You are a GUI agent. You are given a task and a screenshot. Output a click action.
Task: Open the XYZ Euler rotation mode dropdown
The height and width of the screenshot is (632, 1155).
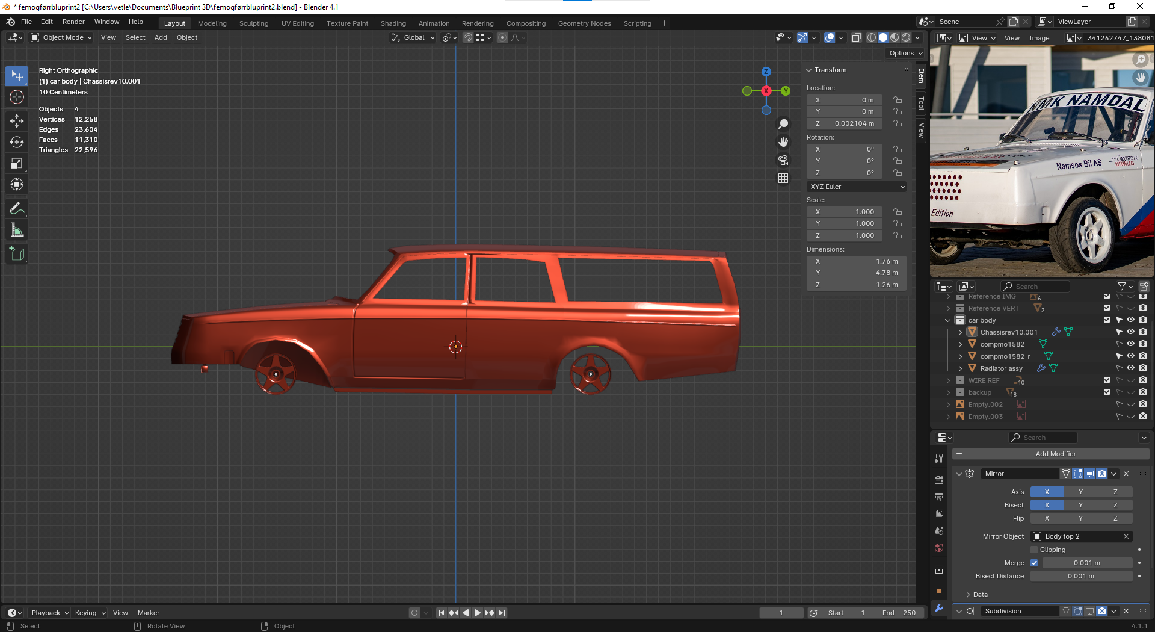pyautogui.click(x=857, y=187)
